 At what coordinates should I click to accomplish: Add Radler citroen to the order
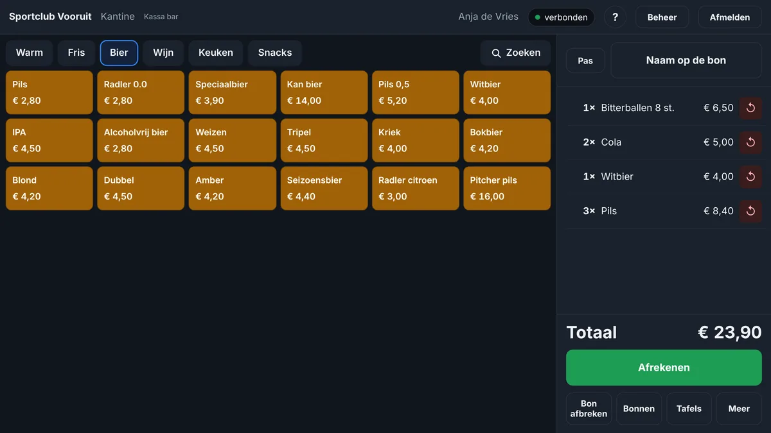[416, 189]
